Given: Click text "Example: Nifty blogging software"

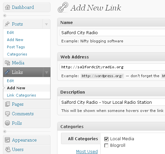Looking at the screenshot, I should (92, 41).
